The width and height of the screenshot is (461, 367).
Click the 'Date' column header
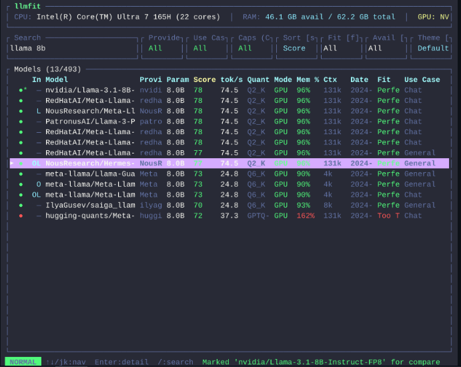pos(360,79)
